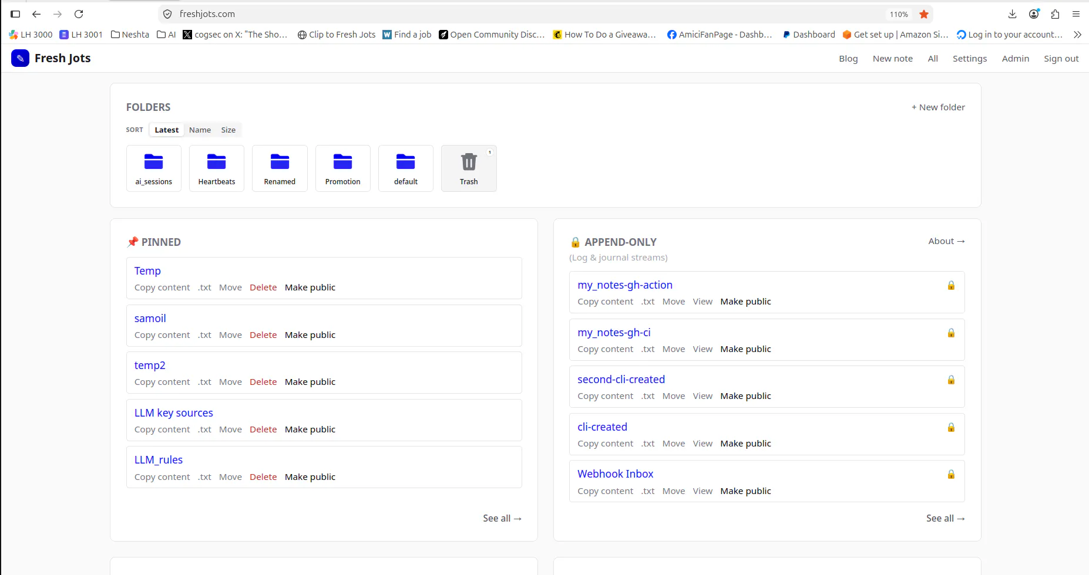Open the browser hamburger menu
The image size is (1089, 575).
pos(1076,14)
